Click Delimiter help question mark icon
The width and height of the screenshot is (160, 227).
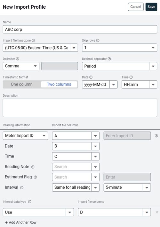tap(18, 59)
